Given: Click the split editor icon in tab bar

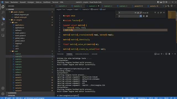Looking at the screenshot, I should click(x=171, y=6).
